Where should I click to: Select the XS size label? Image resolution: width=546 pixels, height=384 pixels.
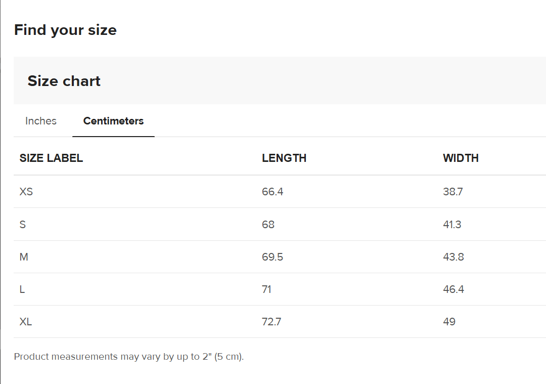26,192
